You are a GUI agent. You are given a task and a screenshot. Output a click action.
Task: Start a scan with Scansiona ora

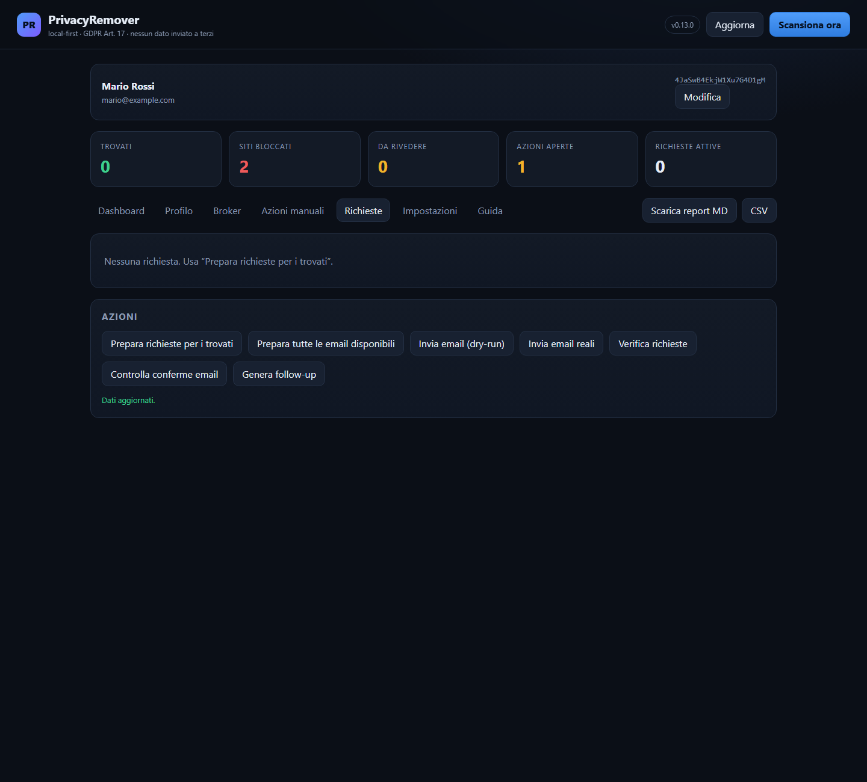(x=810, y=25)
